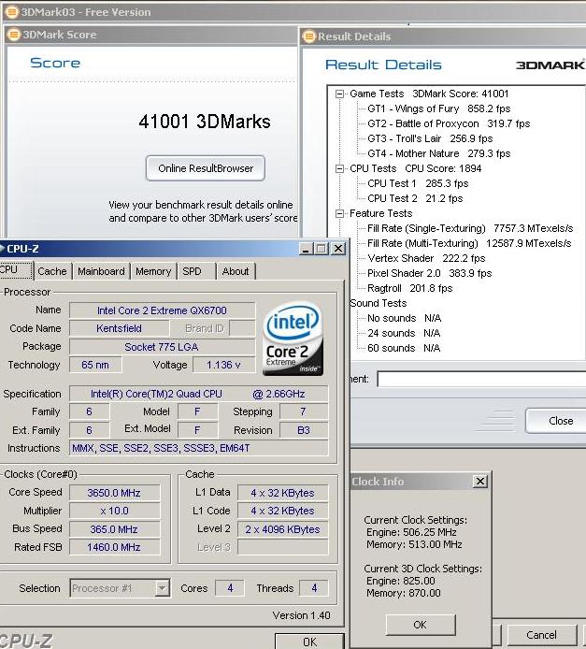Click the 41001 3DMarks score text

click(205, 122)
